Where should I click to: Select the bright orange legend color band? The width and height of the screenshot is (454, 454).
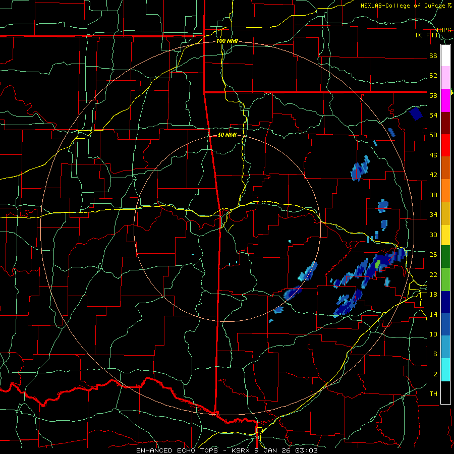coord(445,191)
